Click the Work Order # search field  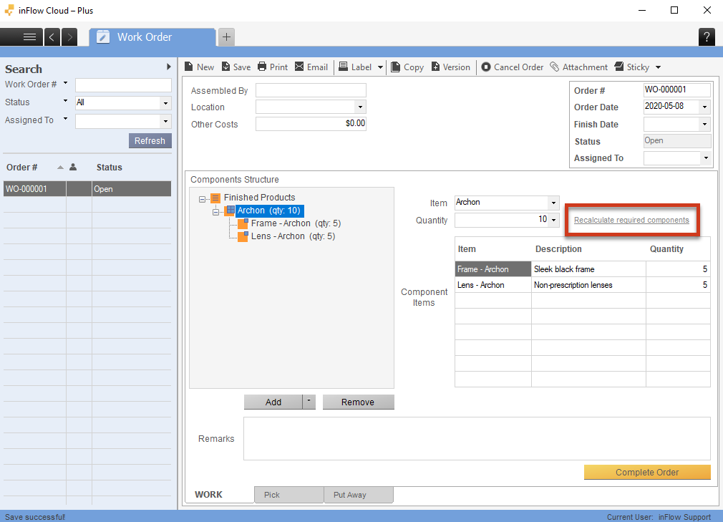tap(124, 84)
